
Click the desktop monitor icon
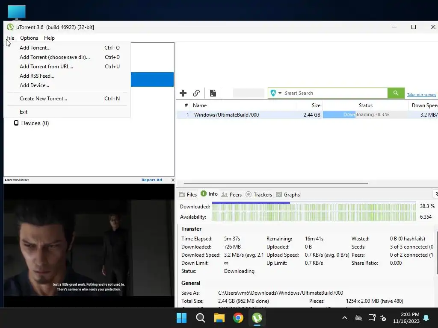17,12
